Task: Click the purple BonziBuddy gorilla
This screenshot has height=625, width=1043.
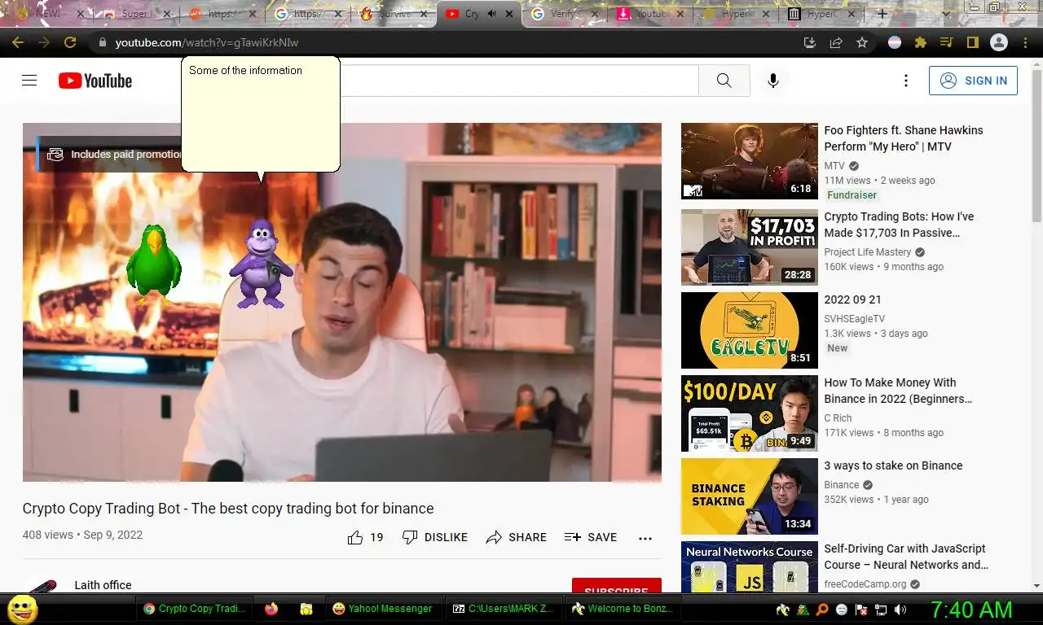Action: coord(260,264)
